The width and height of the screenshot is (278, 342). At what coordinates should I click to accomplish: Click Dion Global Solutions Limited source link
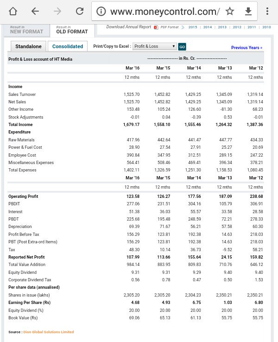(x=49, y=332)
